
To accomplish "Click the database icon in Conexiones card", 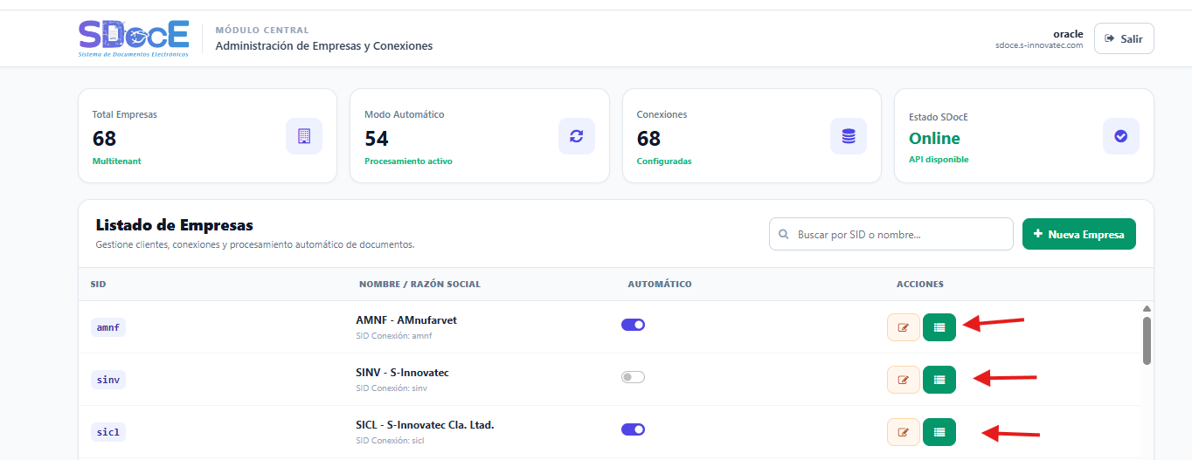I will click(849, 136).
